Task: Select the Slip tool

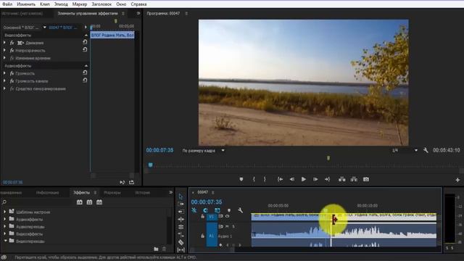Action: click(x=181, y=250)
